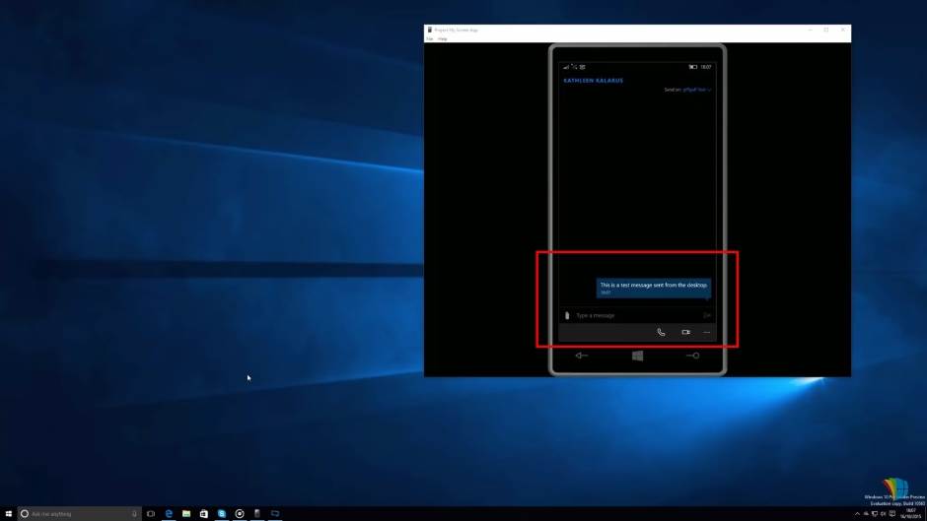Open the three-dots more options menu

click(x=707, y=332)
